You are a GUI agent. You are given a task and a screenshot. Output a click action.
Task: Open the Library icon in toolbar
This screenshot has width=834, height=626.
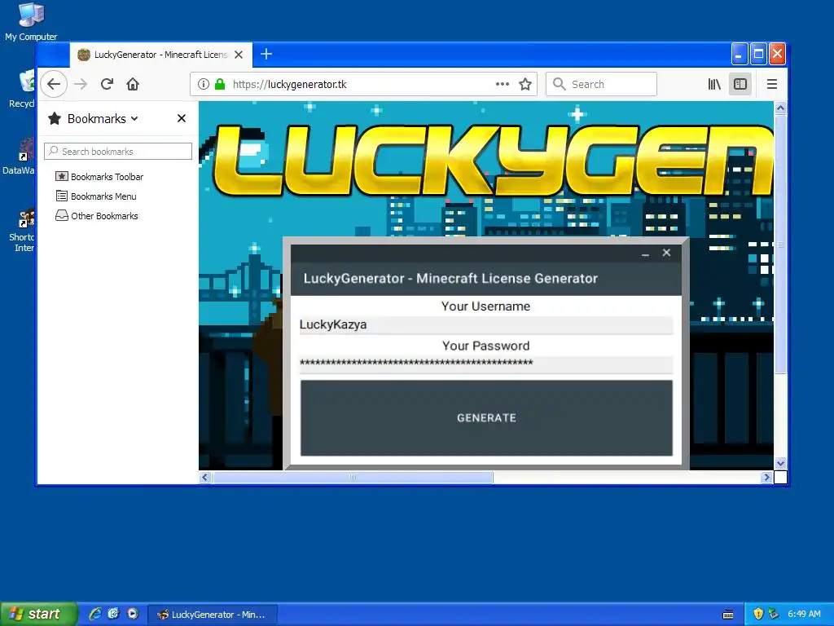pyautogui.click(x=714, y=84)
